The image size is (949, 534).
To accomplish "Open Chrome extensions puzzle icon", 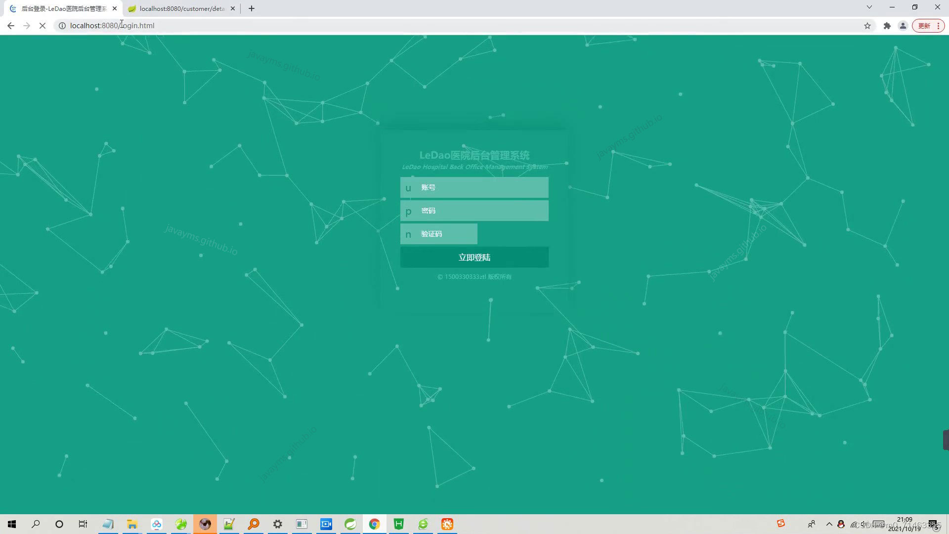I will (x=887, y=26).
